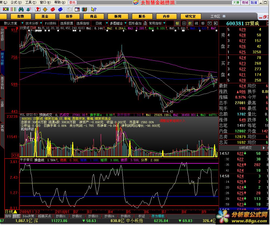Click the context help pointer icon
This screenshot has height=225, width=270.
click(94, 9)
